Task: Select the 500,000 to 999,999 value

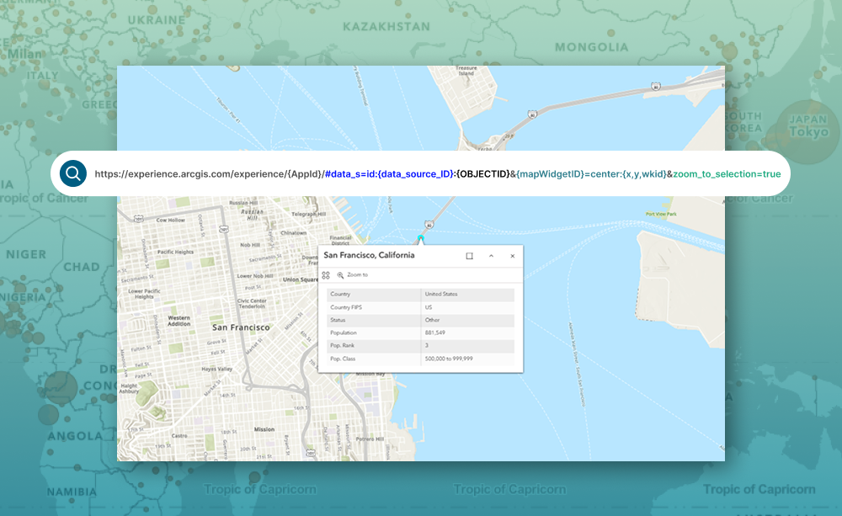Action: click(x=449, y=359)
